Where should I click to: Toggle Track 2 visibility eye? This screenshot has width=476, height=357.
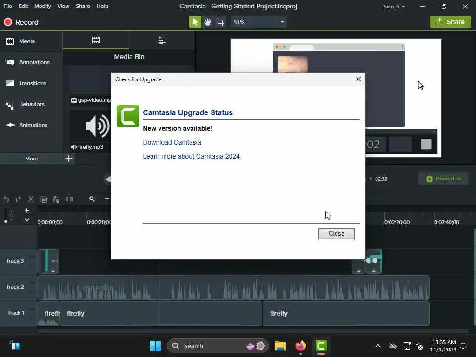(32, 283)
